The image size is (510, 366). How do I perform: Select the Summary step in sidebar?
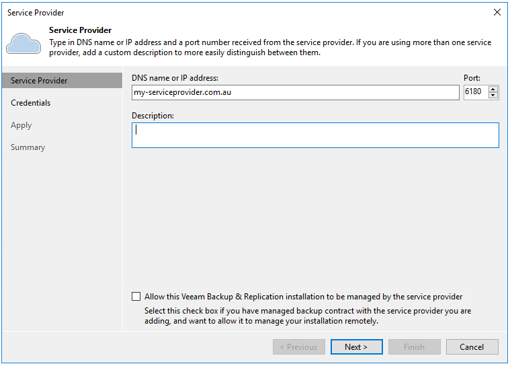[28, 147]
